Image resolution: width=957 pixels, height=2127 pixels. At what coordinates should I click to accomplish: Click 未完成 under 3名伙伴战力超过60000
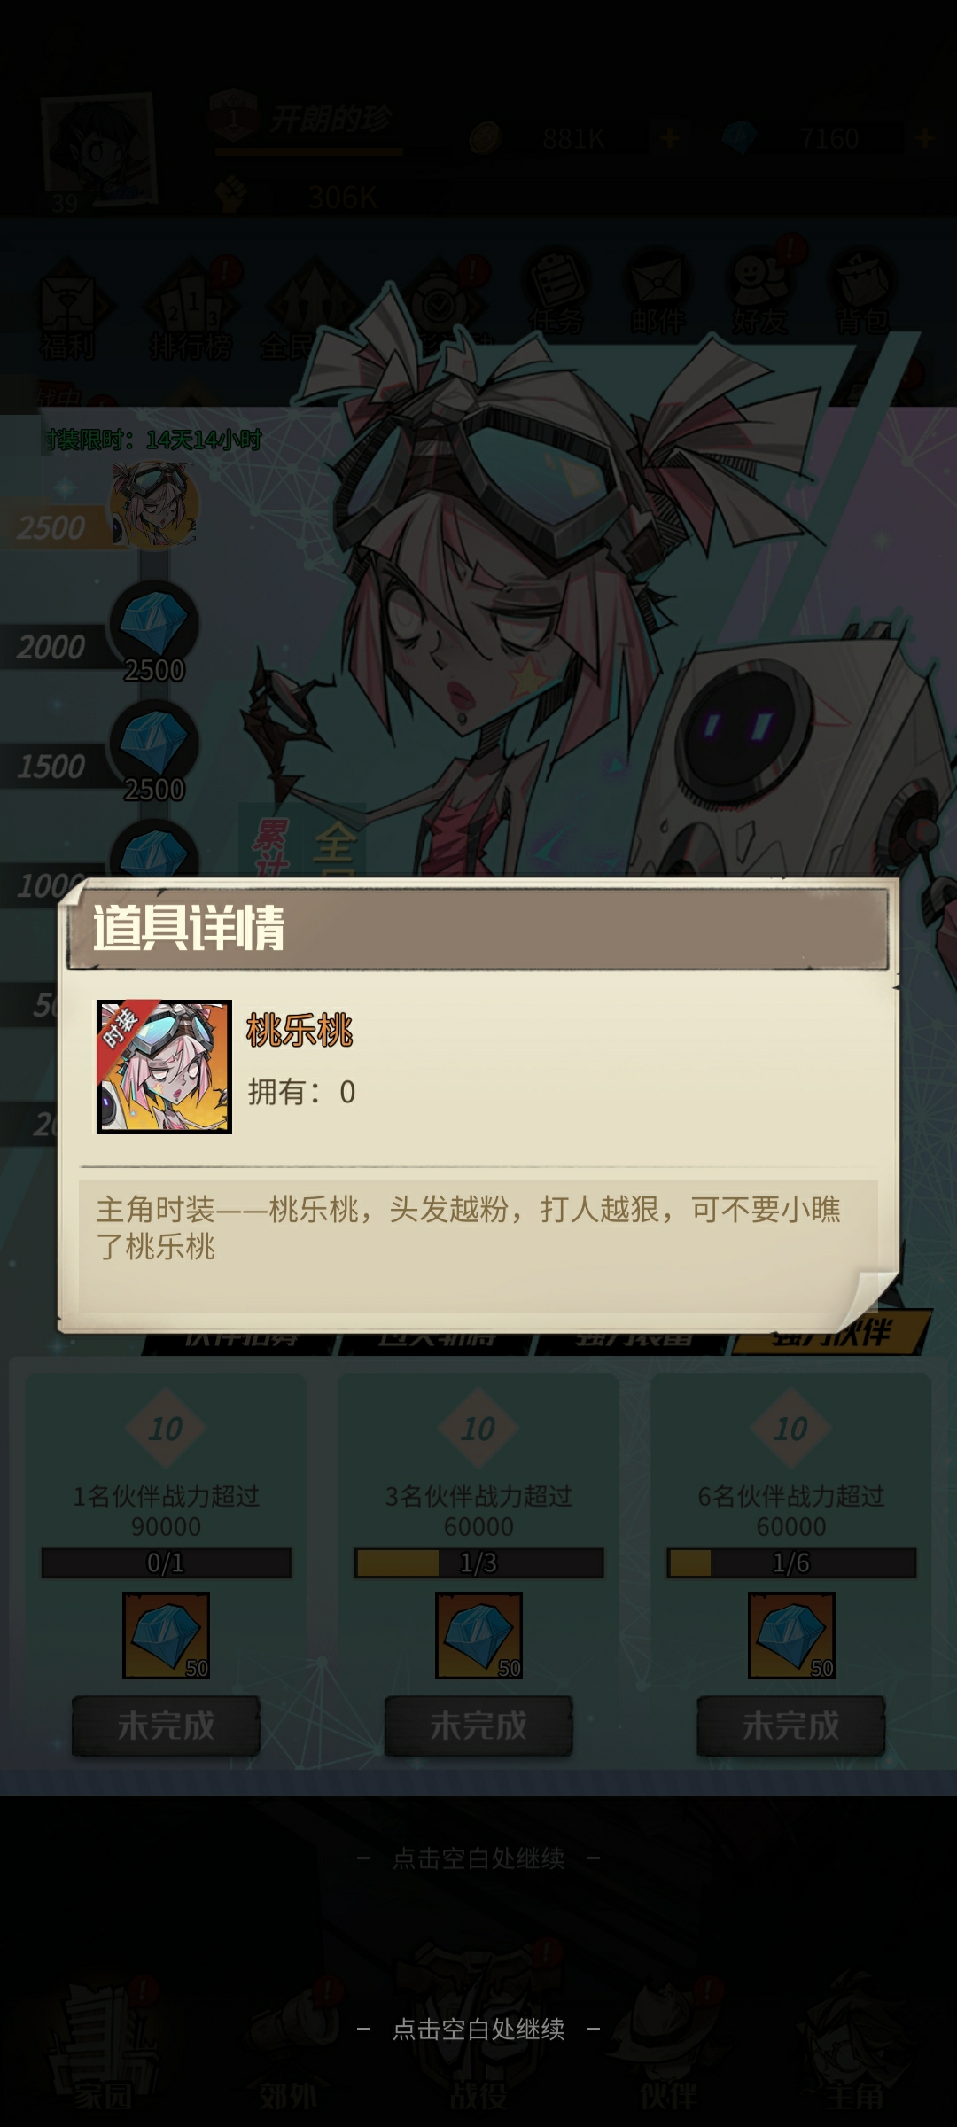click(x=478, y=1726)
